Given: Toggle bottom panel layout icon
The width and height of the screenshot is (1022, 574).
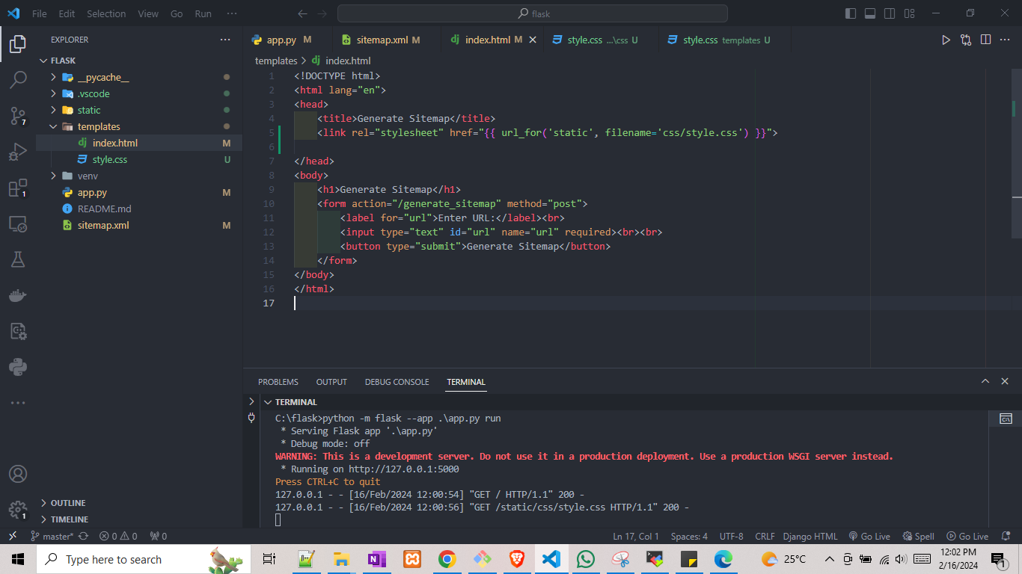Looking at the screenshot, I should click(870, 13).
